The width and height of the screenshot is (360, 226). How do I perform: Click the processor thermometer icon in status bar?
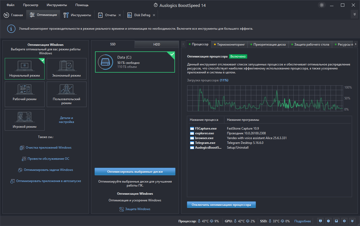click(199, 221)
